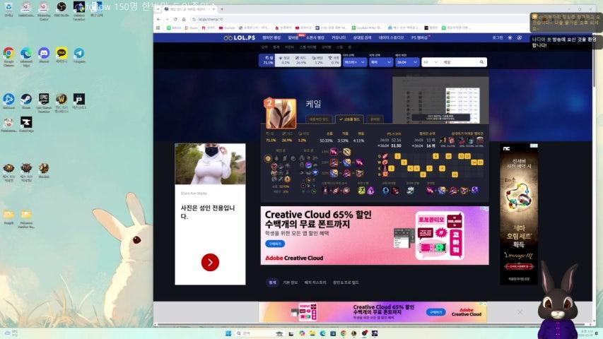This screenshot has height=339, width=603.
Task: Open the KakaoTalk desktop icon
Action: click(62, 54)
